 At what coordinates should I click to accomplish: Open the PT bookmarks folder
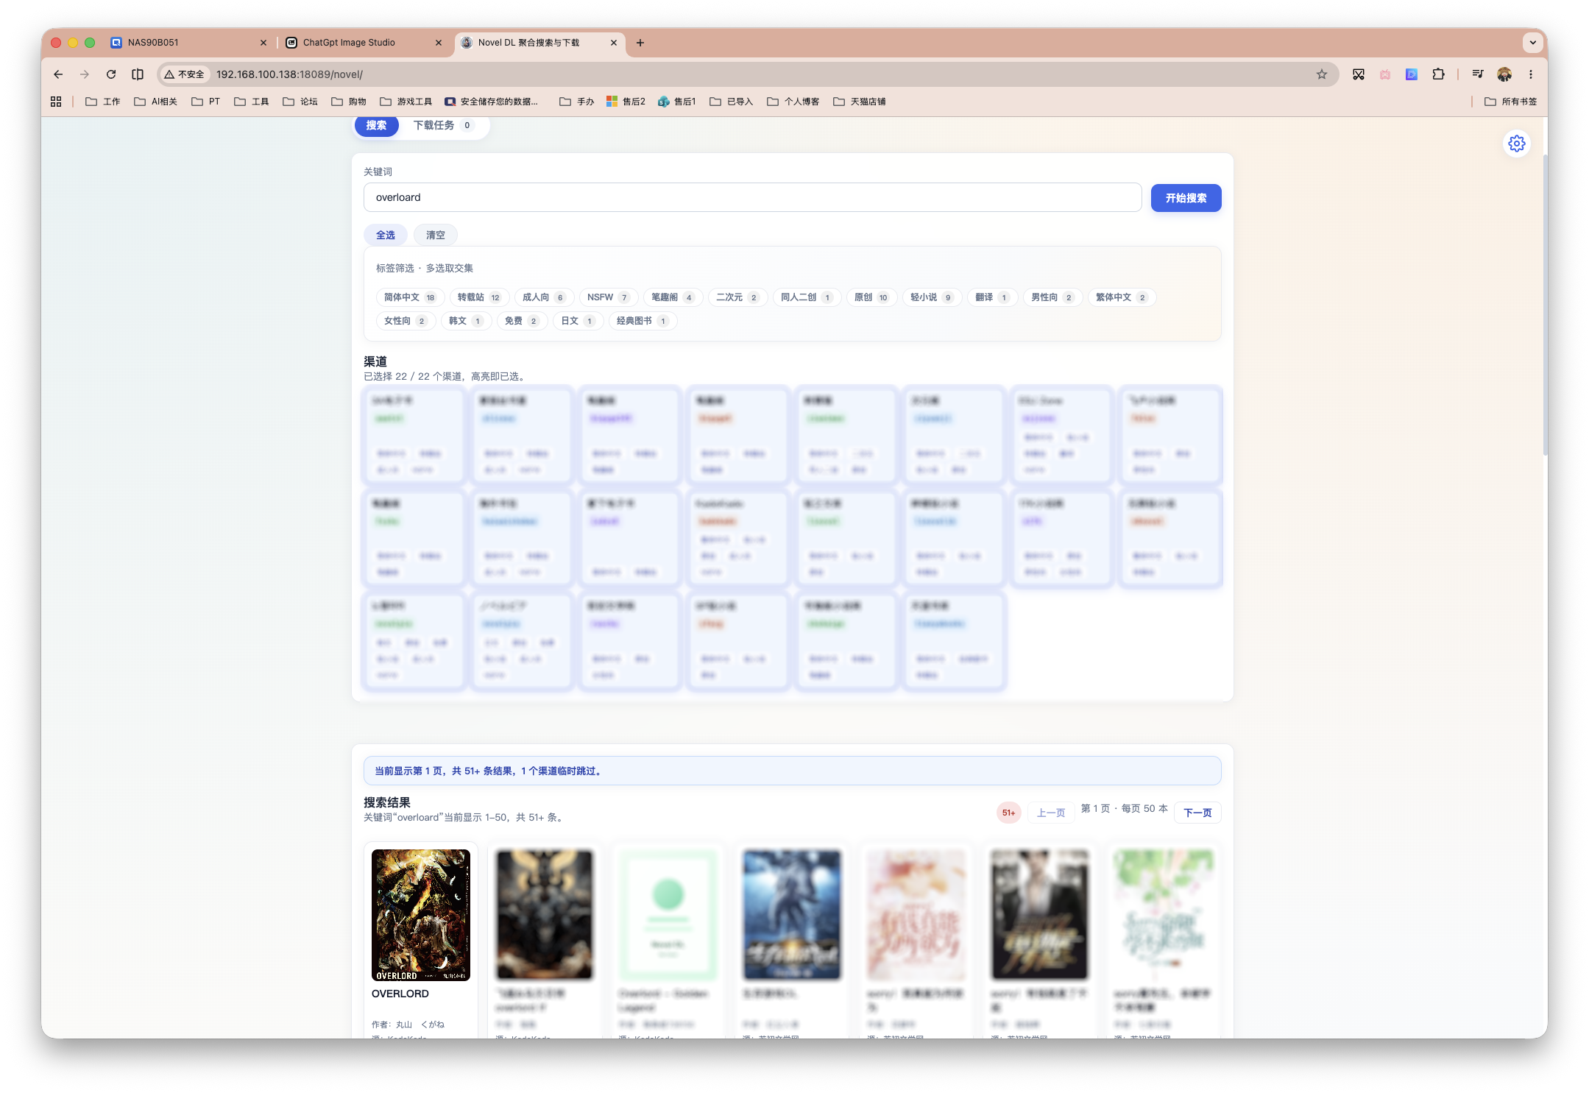tap(206, 102)
